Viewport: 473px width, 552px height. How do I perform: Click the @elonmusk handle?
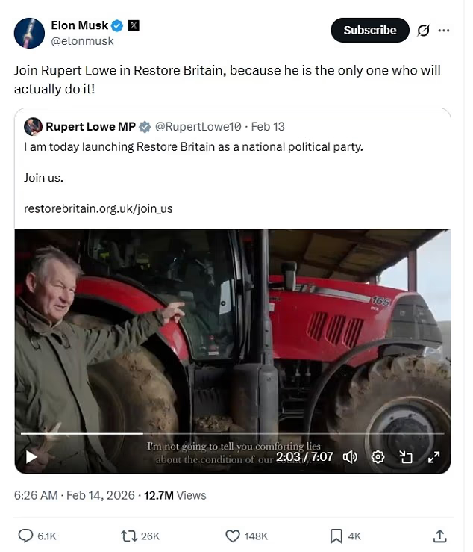[x=82, y=41]
